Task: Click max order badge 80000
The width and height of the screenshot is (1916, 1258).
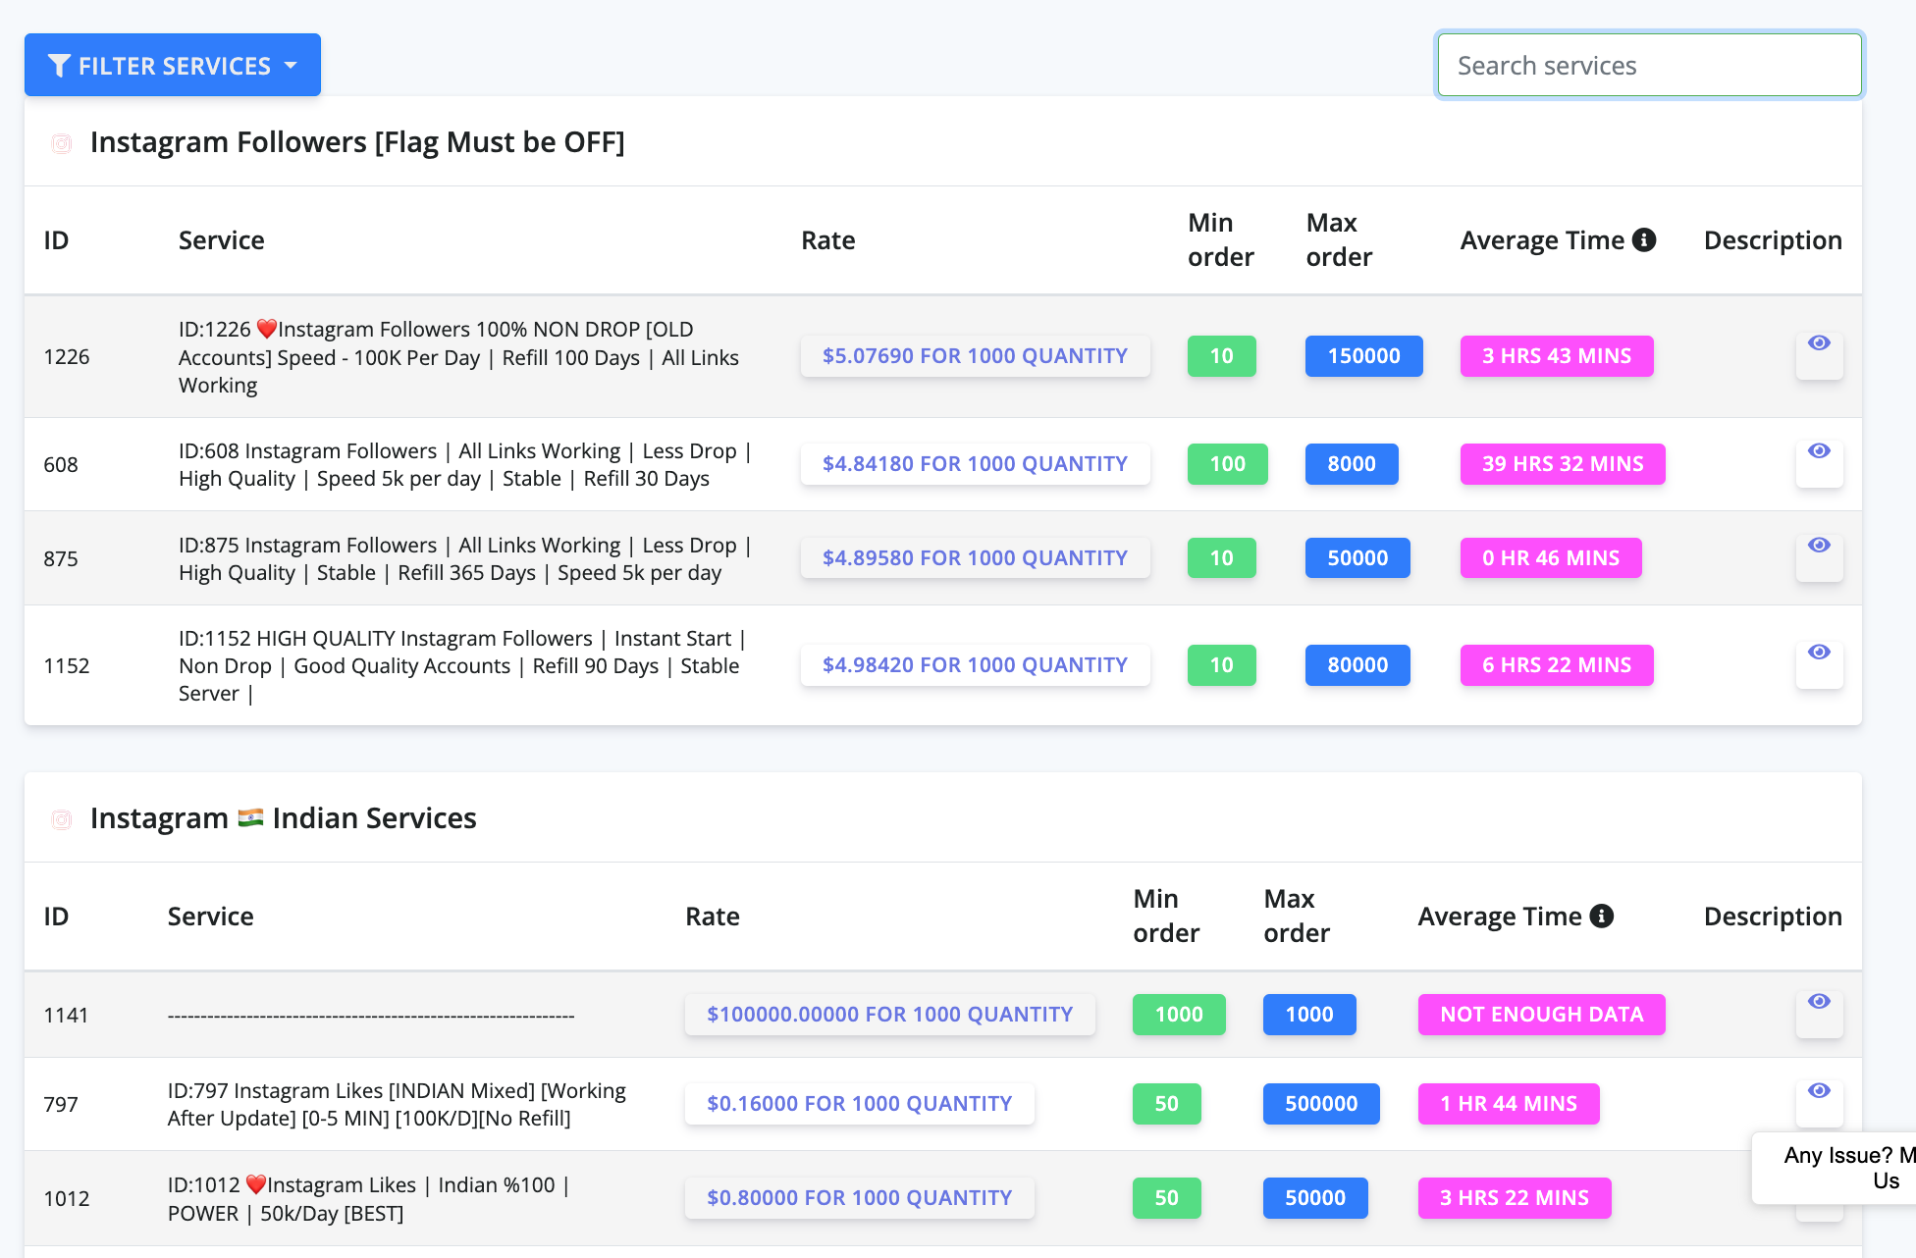Action: coord(1357,665)
